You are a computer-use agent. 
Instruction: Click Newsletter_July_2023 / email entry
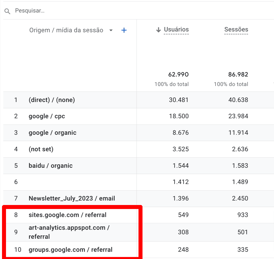point(72,198)
